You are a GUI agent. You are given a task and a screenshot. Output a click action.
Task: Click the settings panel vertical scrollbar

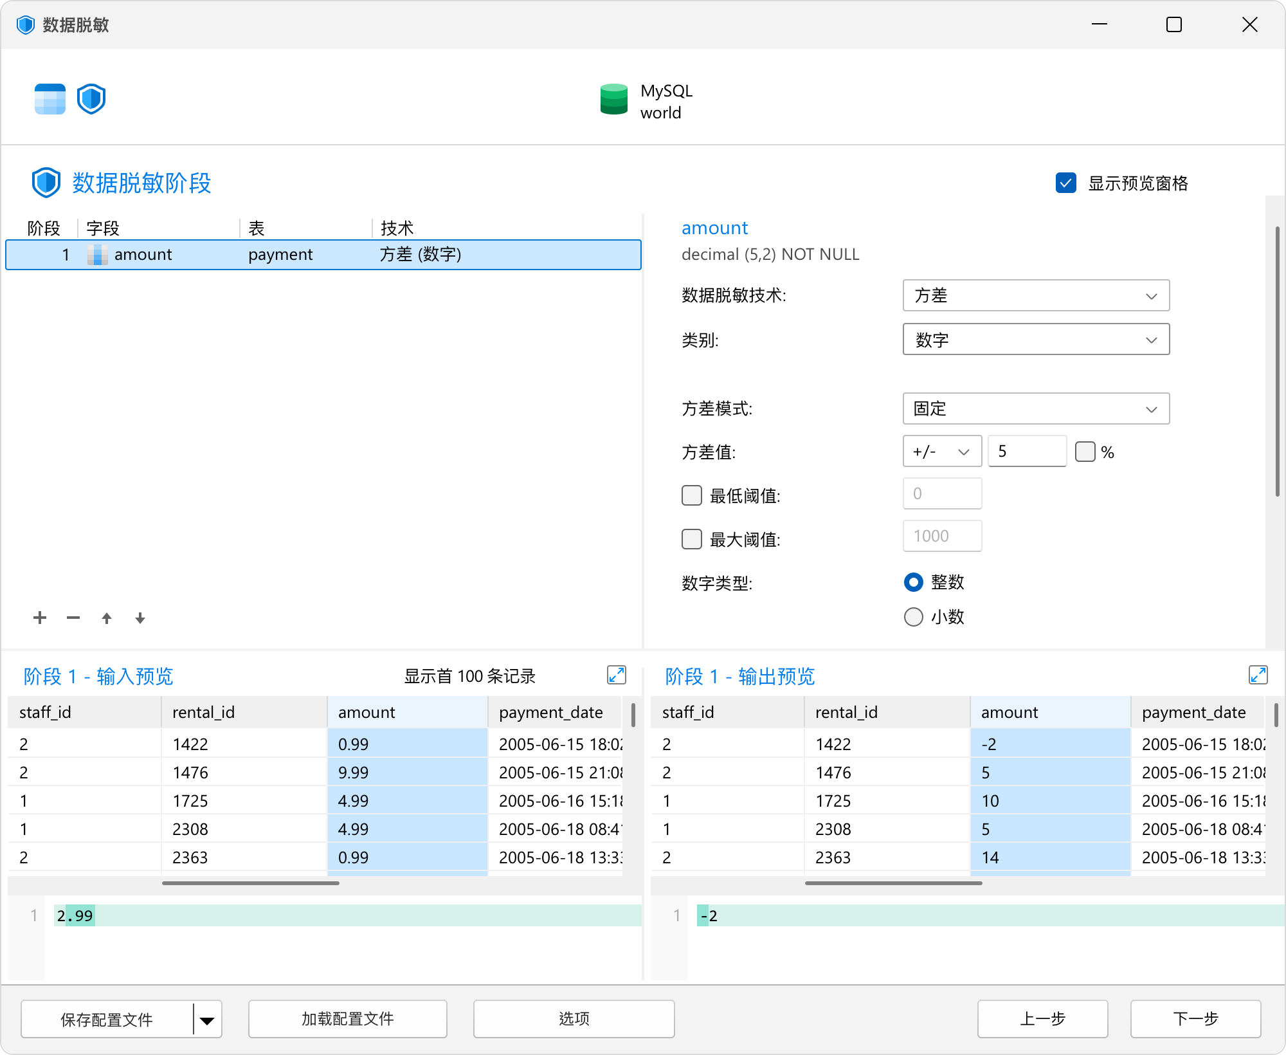1276,360
